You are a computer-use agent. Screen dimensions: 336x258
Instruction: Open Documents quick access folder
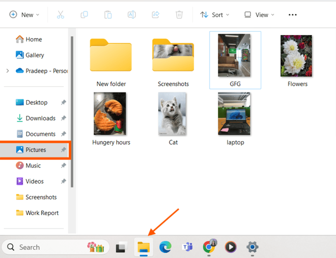tap(36, 134)
